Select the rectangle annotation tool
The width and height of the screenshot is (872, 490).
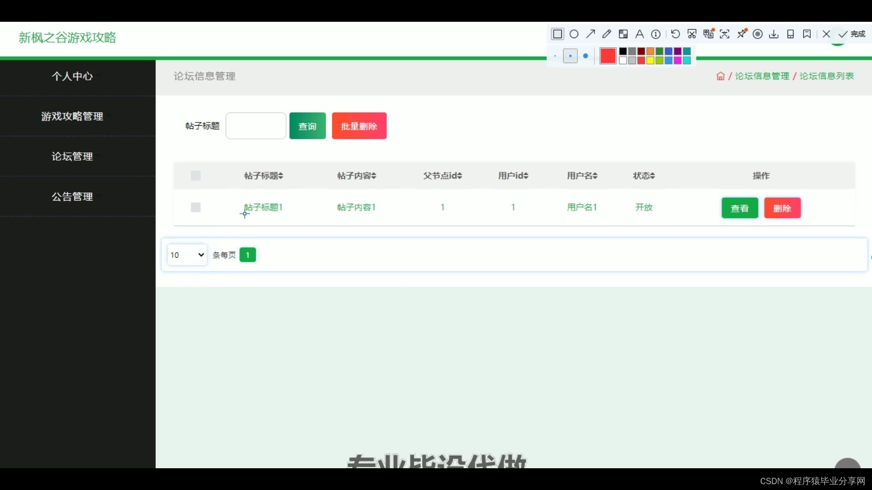pos(557,34)
